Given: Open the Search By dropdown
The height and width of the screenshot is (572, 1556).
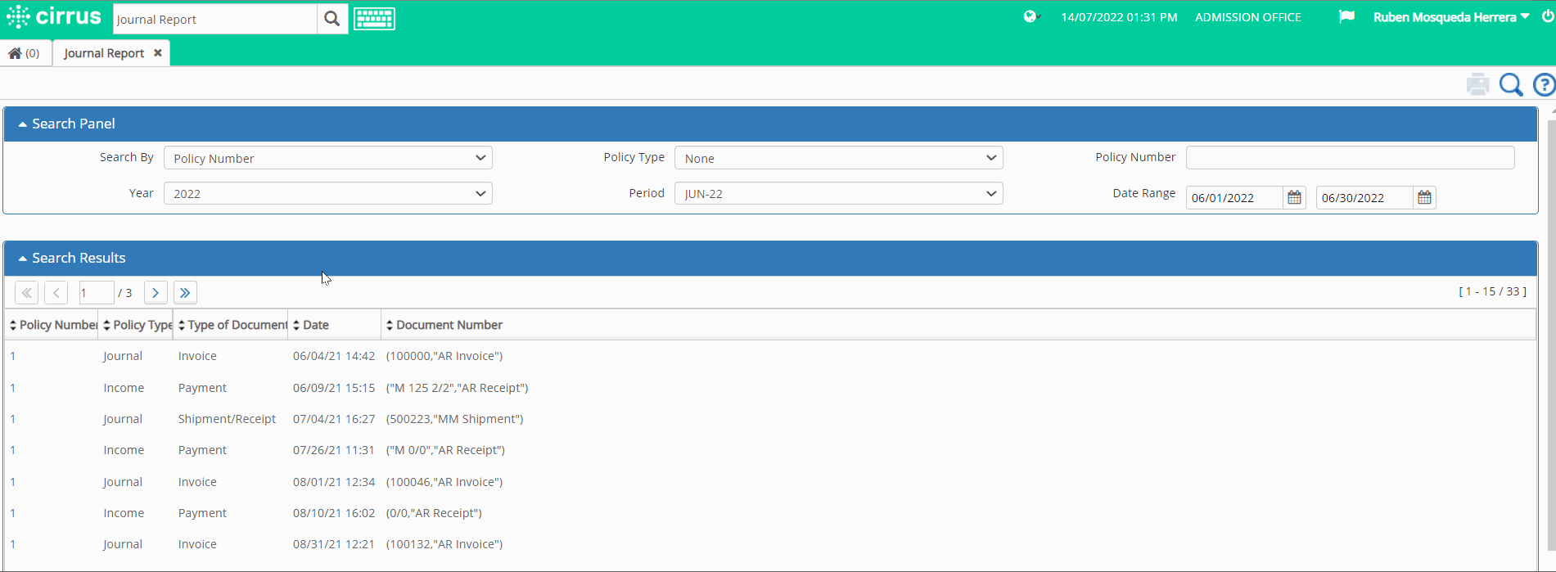Looking at the screenshot, I should (x=328, y=158).
